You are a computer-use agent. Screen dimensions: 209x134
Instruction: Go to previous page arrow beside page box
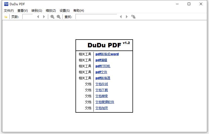38,17
